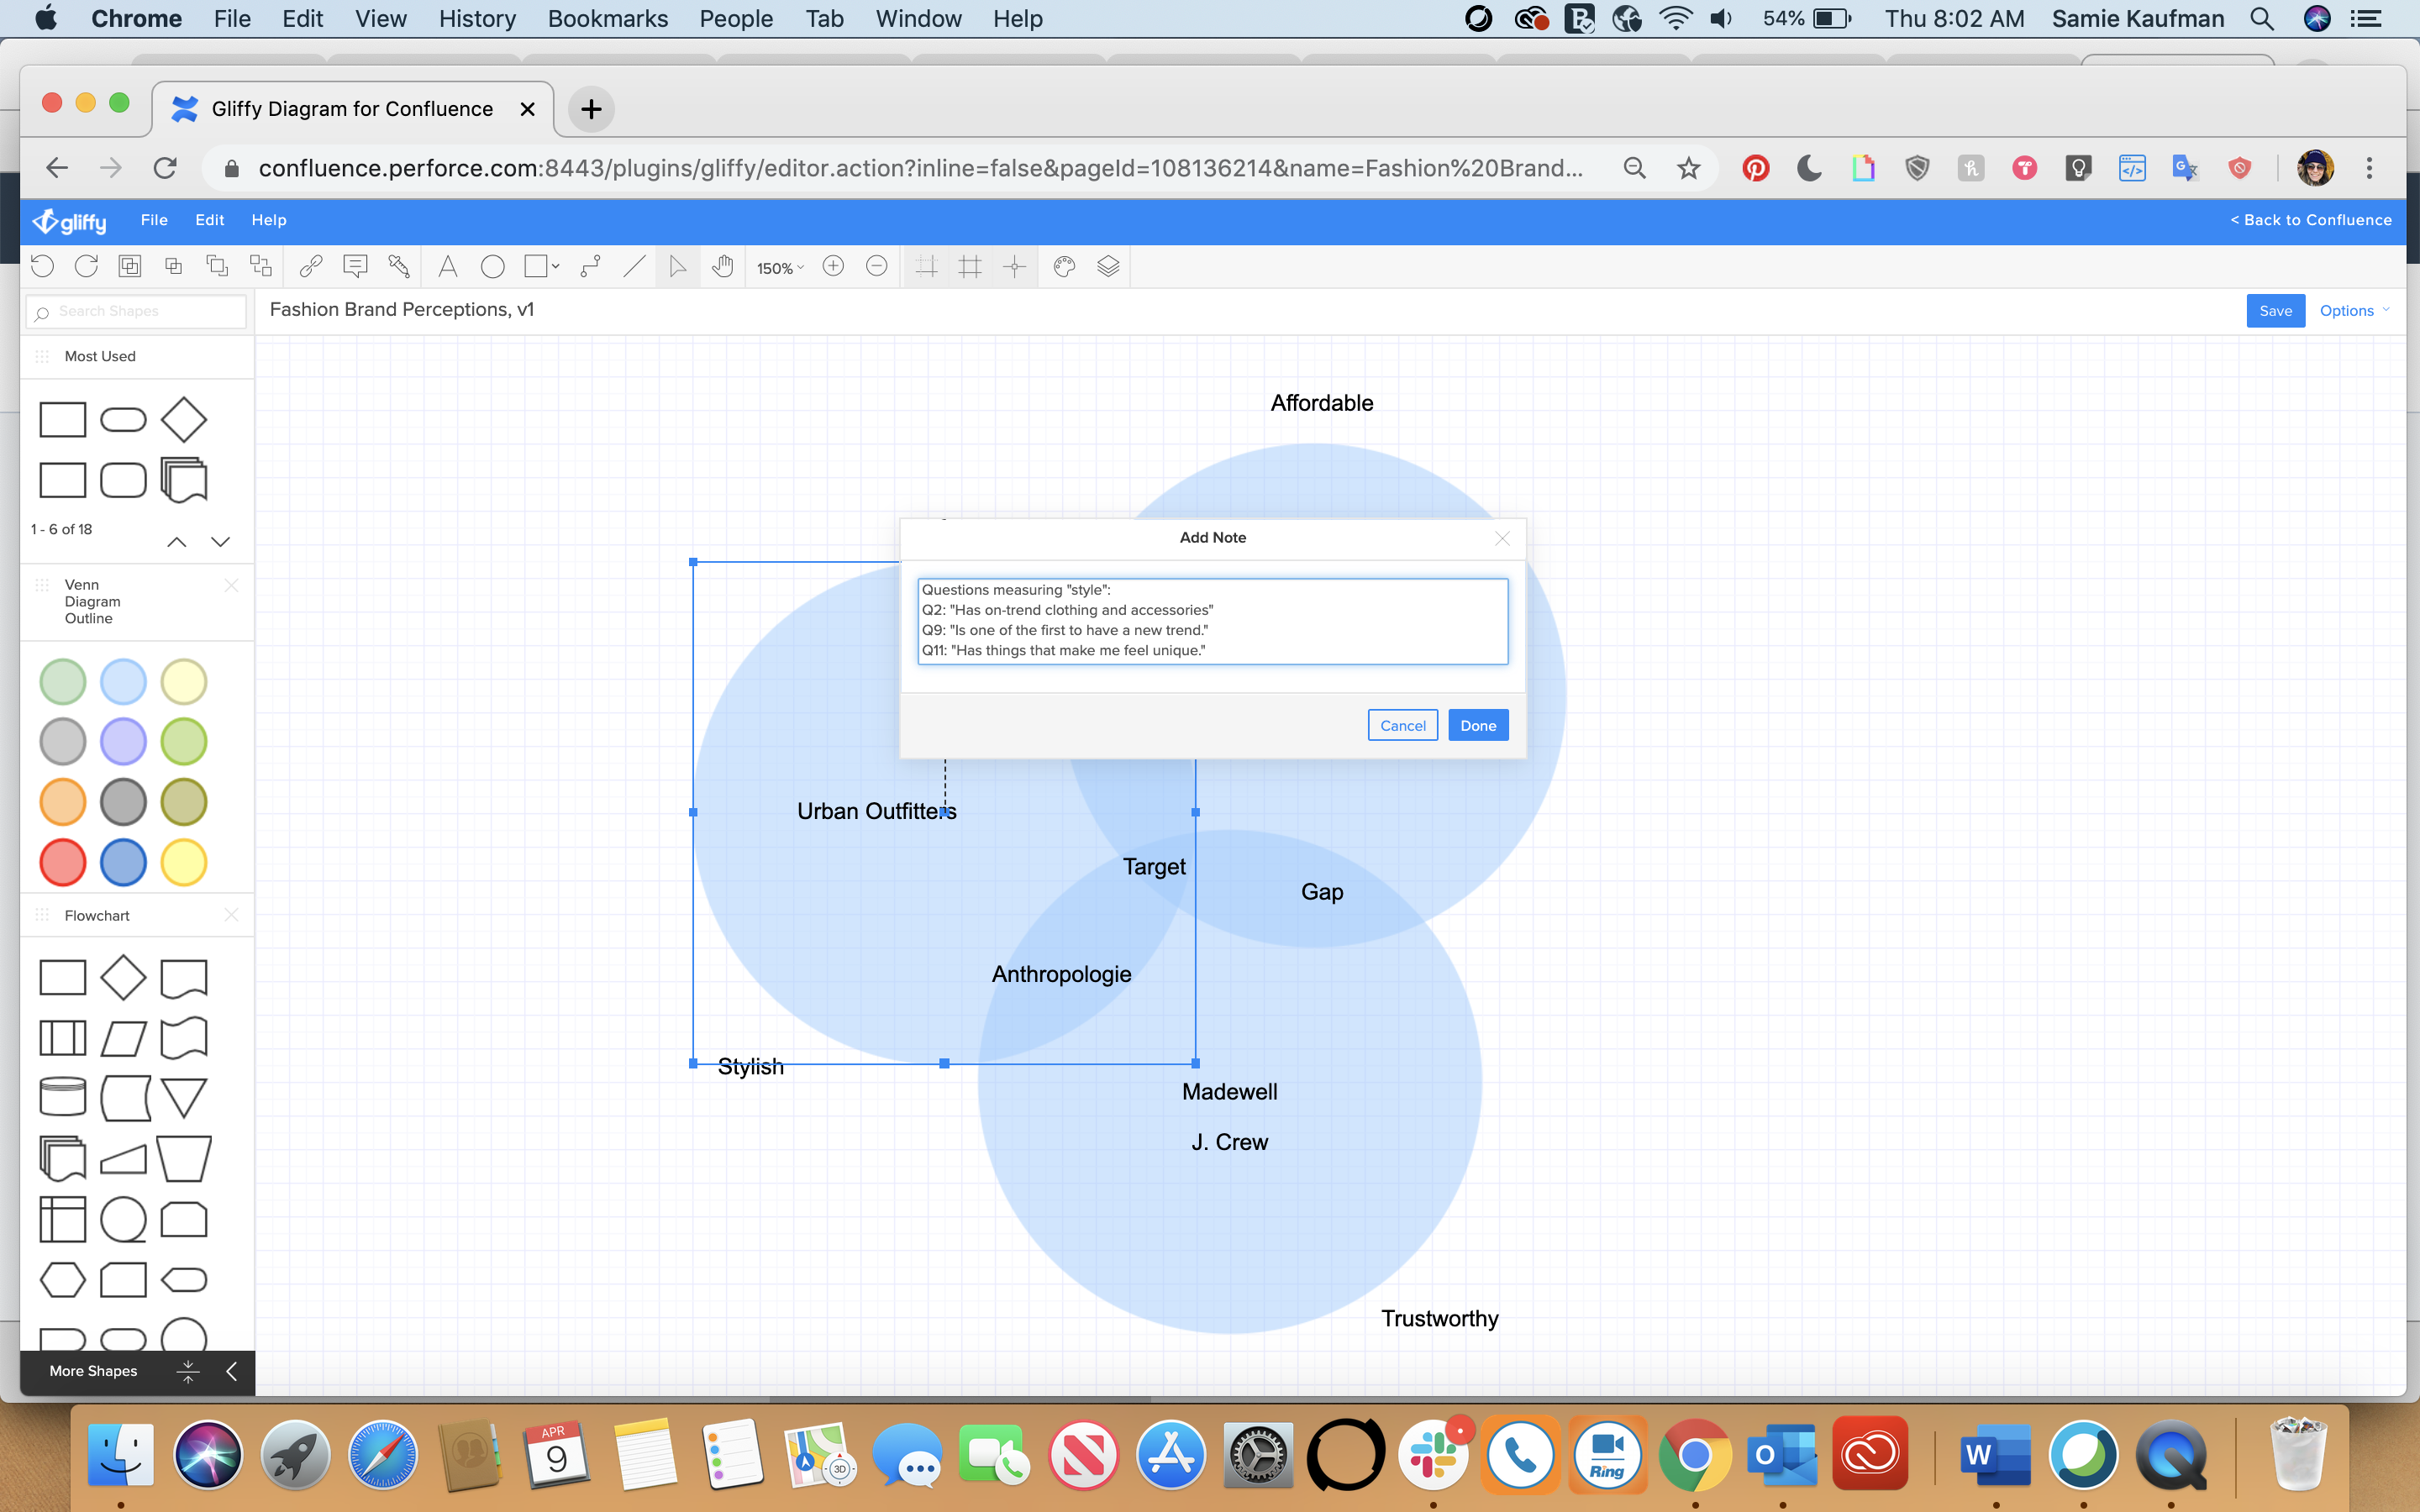Pick the light green Venn circle
This screenshot has width=2420, height=1512.
pyautogui.click(x=62, y=682)
